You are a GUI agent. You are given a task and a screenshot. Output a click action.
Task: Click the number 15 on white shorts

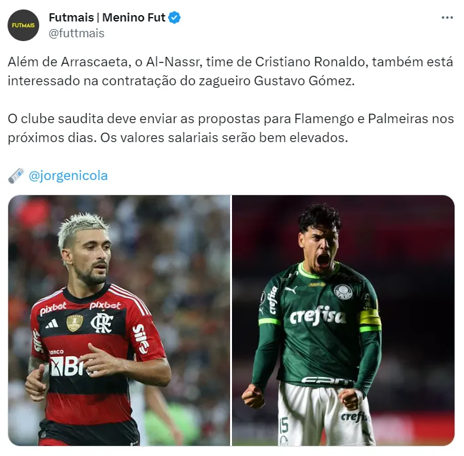tap(283, 425)
